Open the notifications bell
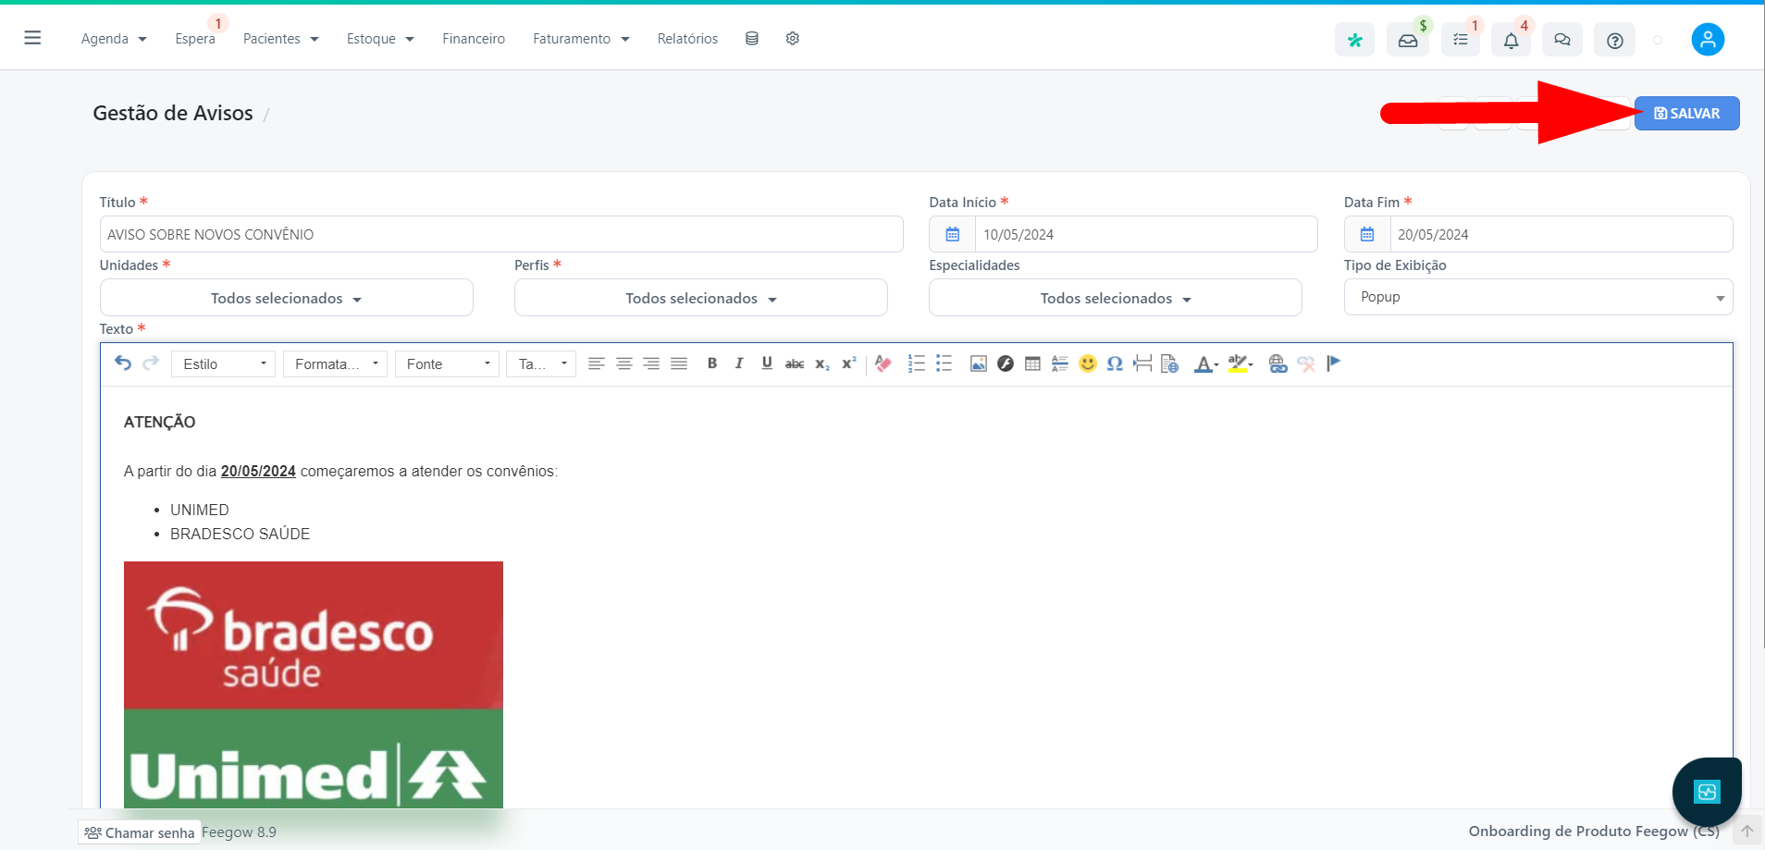The height and width of the screenshot is (850, 1765). [1511, 40]
